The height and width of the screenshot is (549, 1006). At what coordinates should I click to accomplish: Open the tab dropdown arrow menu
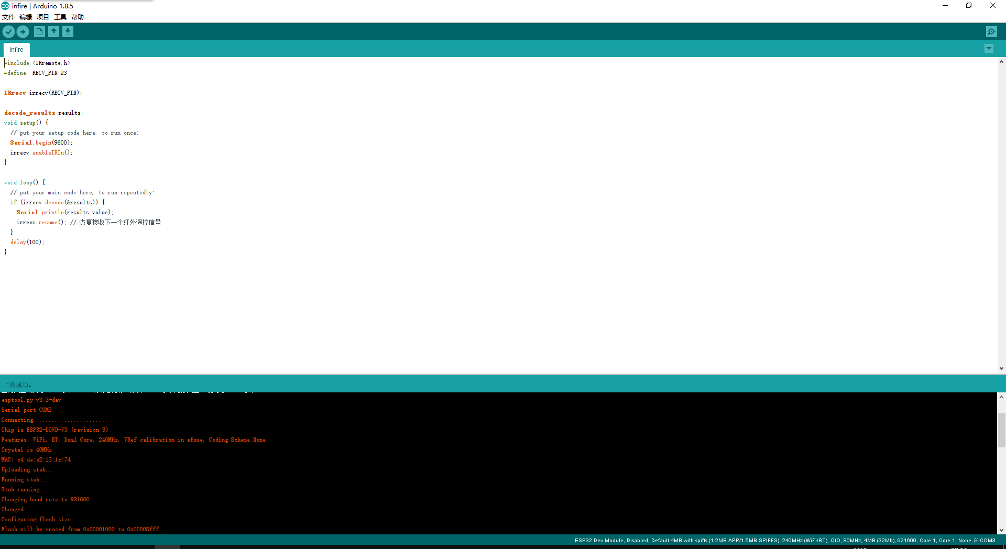[x=989, y=49]
